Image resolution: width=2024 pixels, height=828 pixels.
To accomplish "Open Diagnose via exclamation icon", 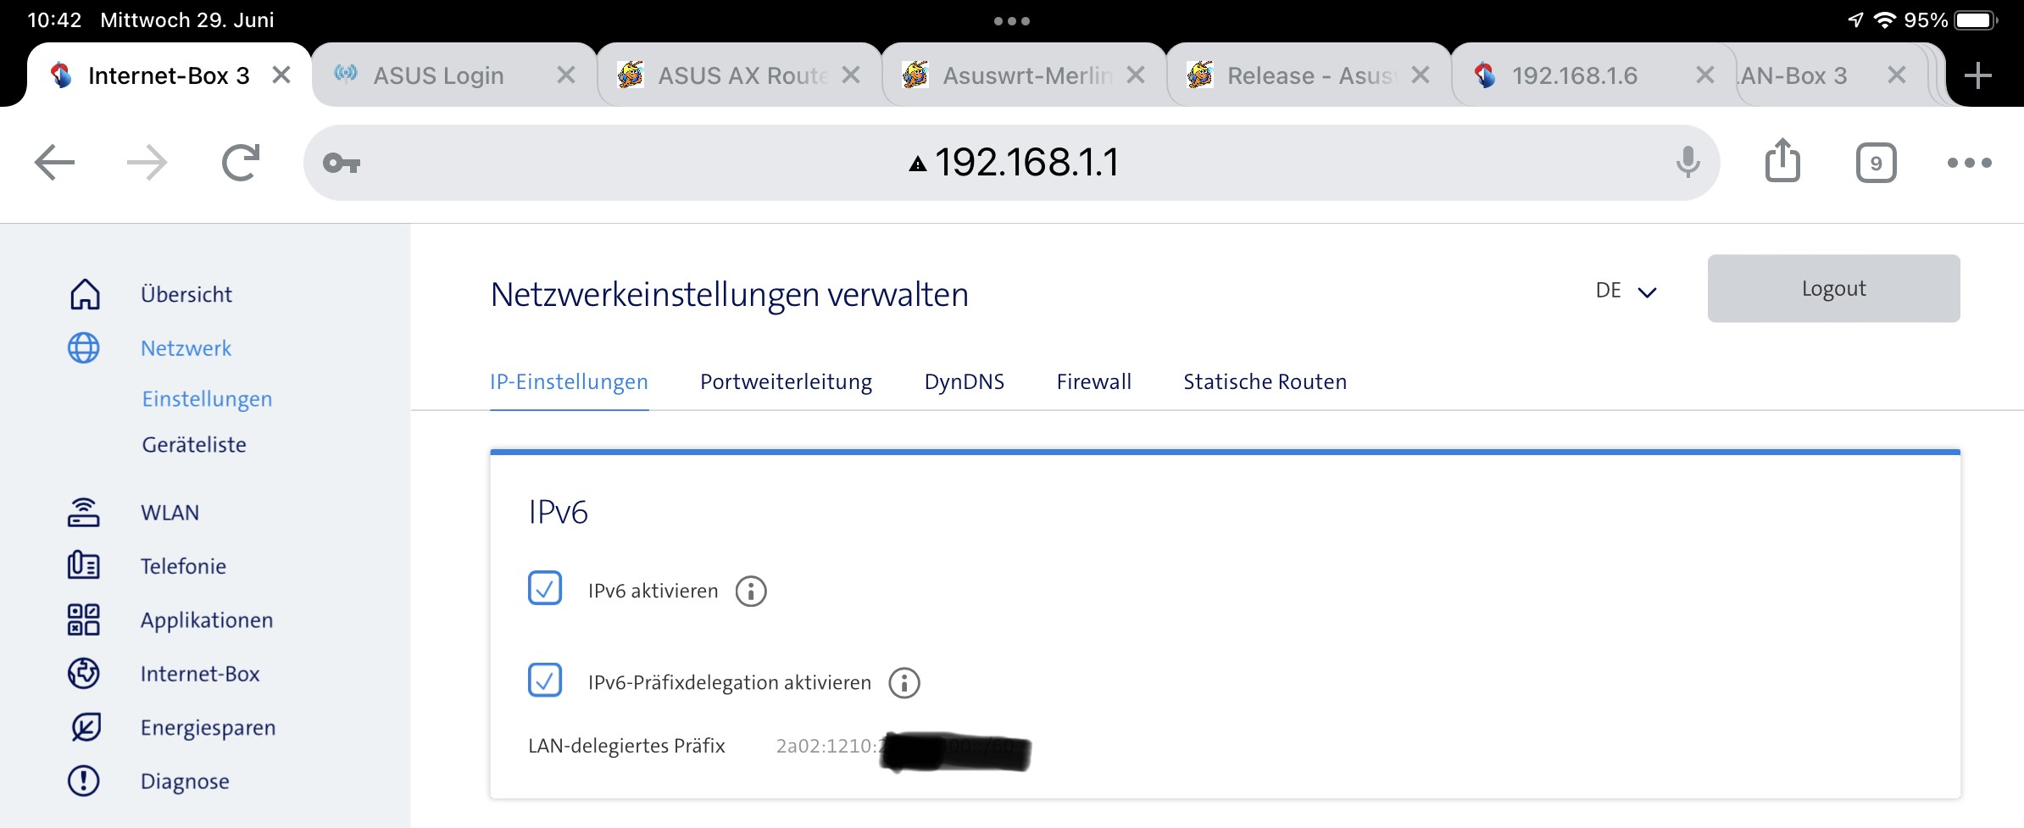I will [x=84, y=781].
